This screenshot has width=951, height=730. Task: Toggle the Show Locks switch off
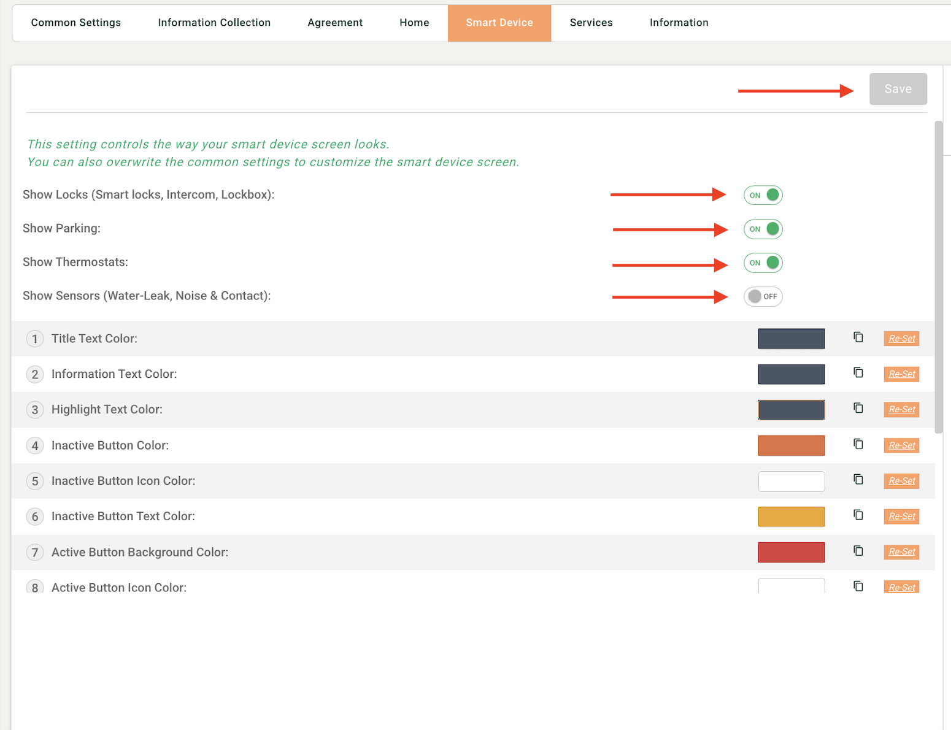(x=763, y=195)
